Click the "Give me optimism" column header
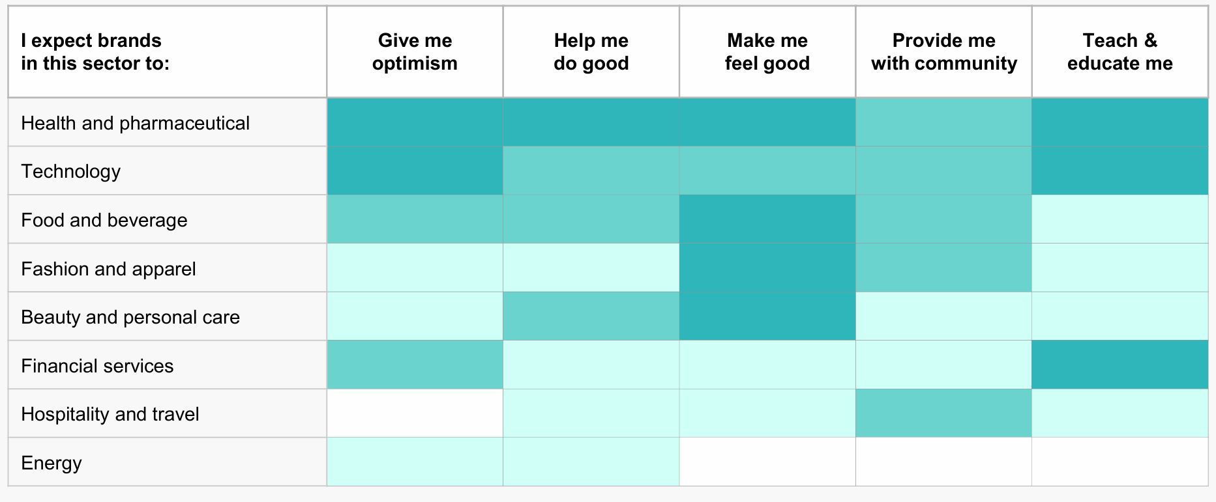The width and height of the screenshot is (1216, 502). coord(415,52)
